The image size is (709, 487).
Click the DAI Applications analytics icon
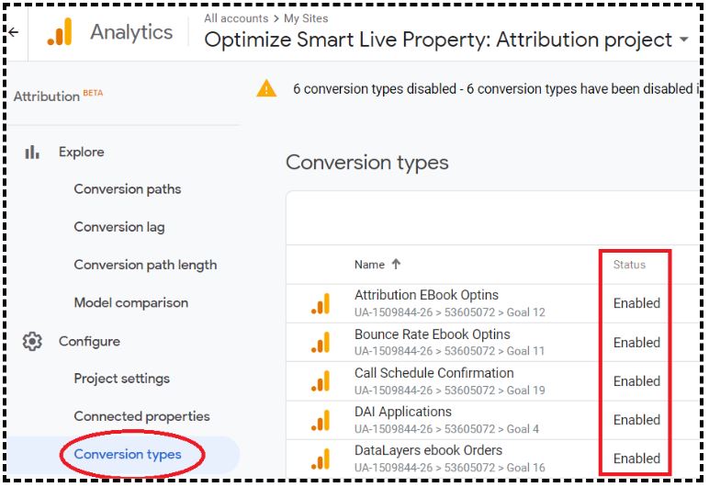tap(321, 420)
